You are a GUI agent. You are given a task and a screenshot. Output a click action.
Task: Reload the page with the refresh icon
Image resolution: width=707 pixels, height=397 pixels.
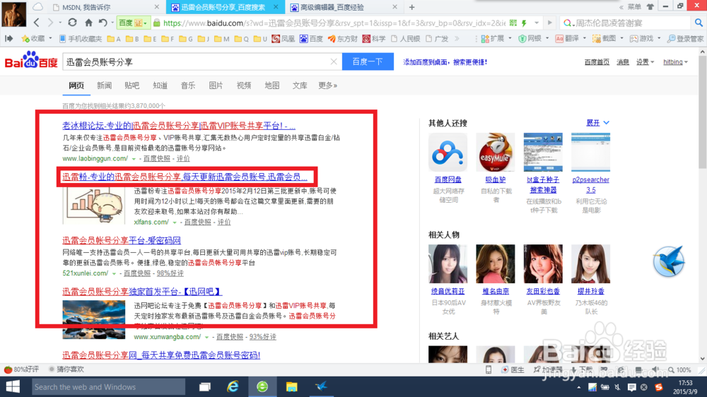pyautogui.click(x=72, y=23)
